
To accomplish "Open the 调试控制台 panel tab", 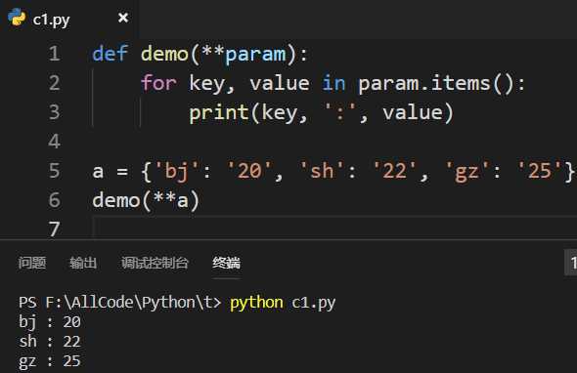I will coord(155,263).
